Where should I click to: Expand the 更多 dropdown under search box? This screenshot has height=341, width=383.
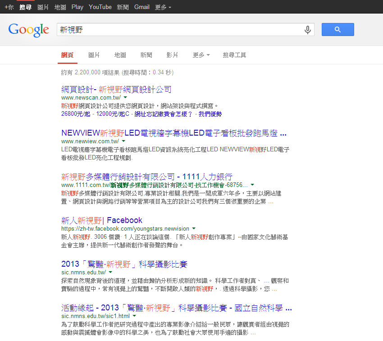click(201, 55)
